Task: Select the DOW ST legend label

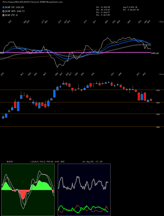Action: point(14,7)
